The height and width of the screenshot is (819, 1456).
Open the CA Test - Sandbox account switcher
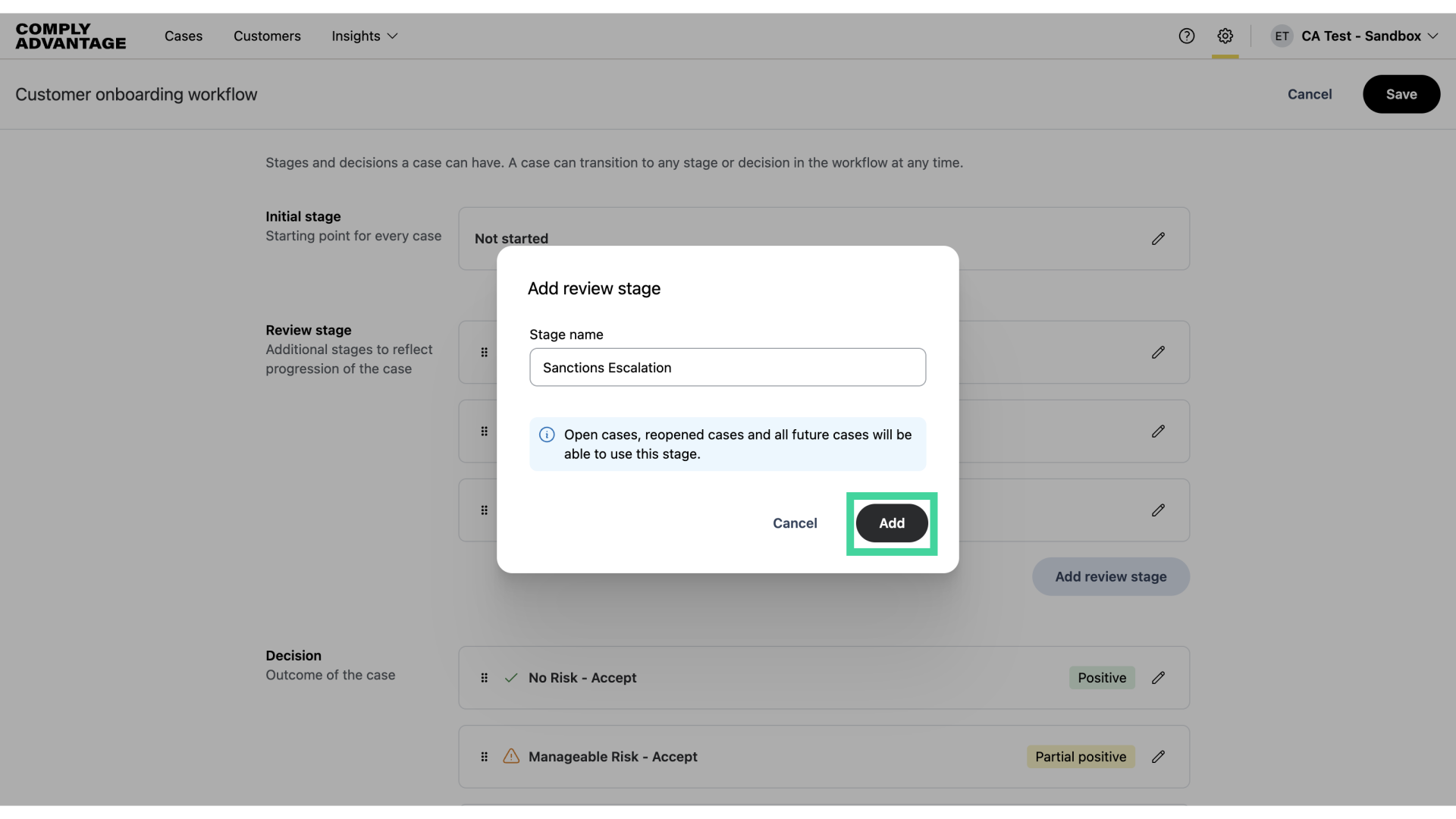1363,36
